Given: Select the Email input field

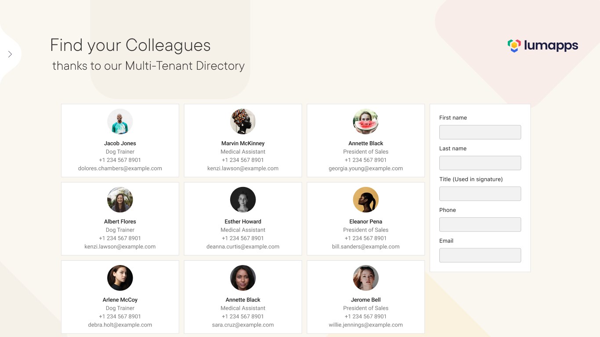Looking at the screenshot, I should [x=480, y=255].
